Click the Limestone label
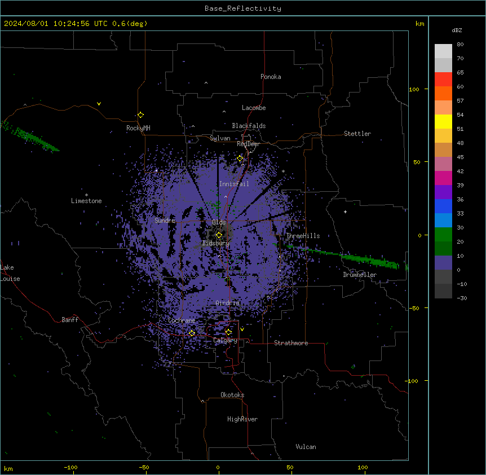Screen dimensions: 486x475 click(x=86, y=201)
